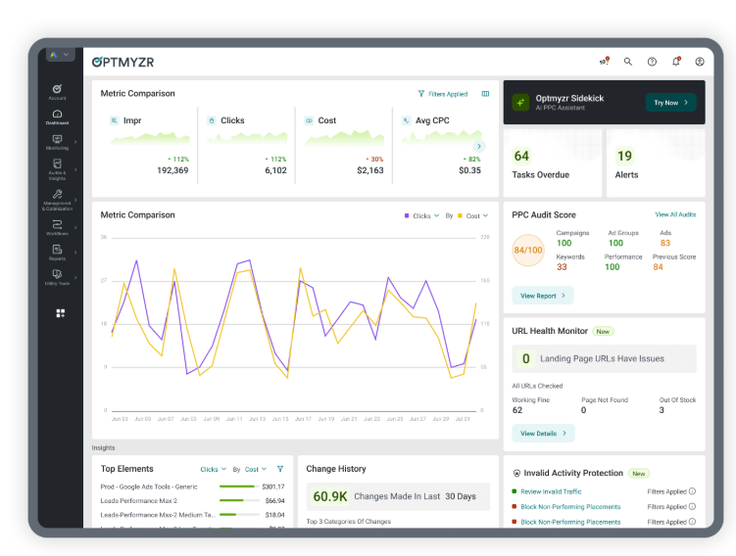Click the Try Now button for Sidekick
This screenshot has width=736, height=556.
tap(670, 102)
